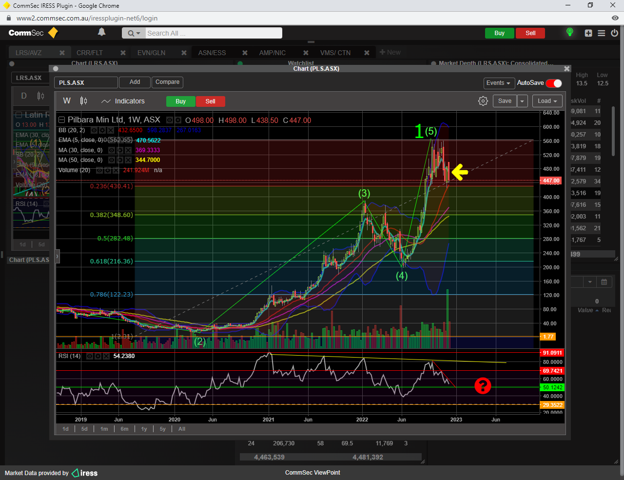Image resolution: width=624 pixels, height=480 pixels.
Task: Remove the MA (50, close, 0) indicator
Action: (128, 160)
